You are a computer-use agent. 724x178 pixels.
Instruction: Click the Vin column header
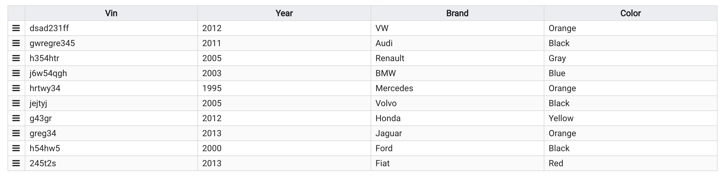[x=111, y=13]
